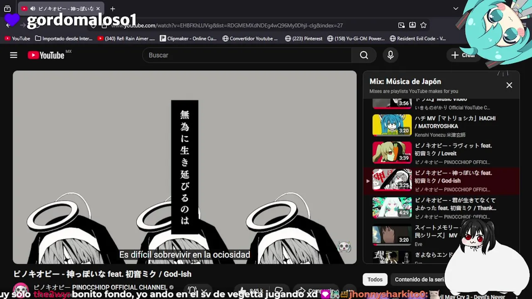This screenshot has width=532, height=299.
Task: Open the tab groups icon in title bar
Action: tap(7, 8)
